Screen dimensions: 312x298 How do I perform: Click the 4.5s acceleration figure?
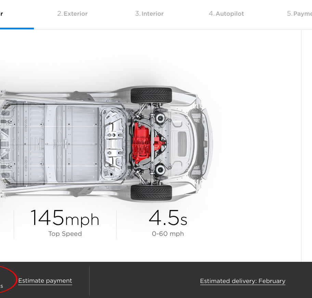pos(168,218)
